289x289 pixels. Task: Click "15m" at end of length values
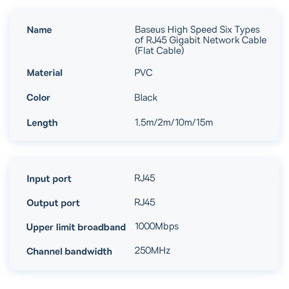pyautogui.click(x=204, y=123)
